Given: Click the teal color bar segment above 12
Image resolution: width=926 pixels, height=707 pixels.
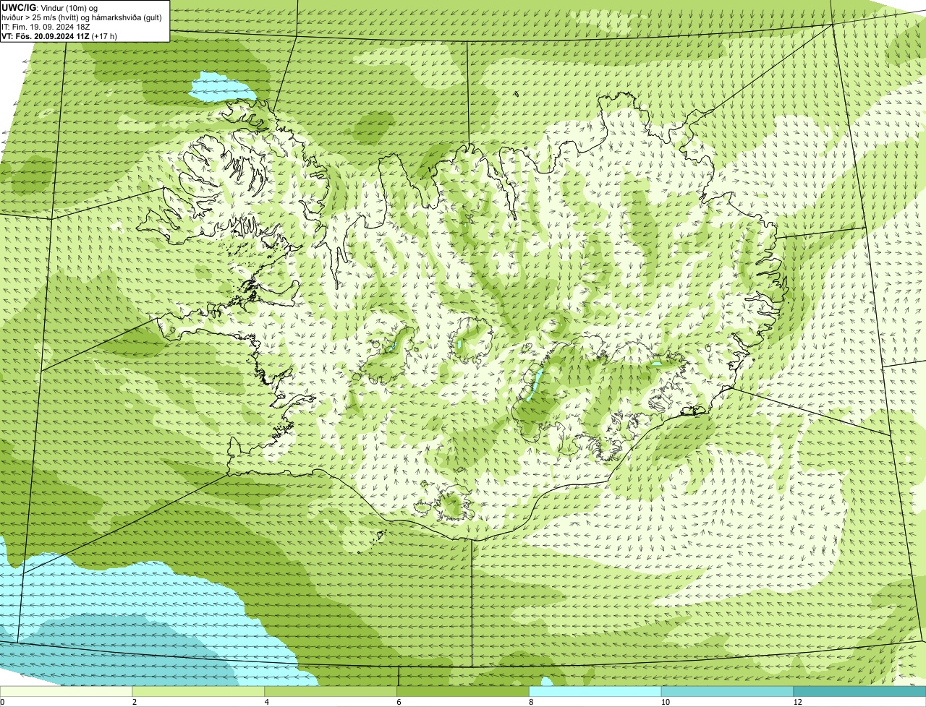Looking at the screenshot, I should point(859,691).
